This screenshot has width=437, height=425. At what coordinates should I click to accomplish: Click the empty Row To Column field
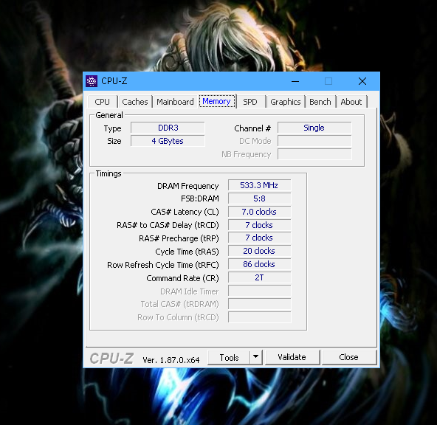tap(260, 317)
